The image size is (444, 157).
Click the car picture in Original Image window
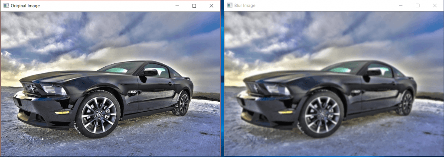[110, 84]
